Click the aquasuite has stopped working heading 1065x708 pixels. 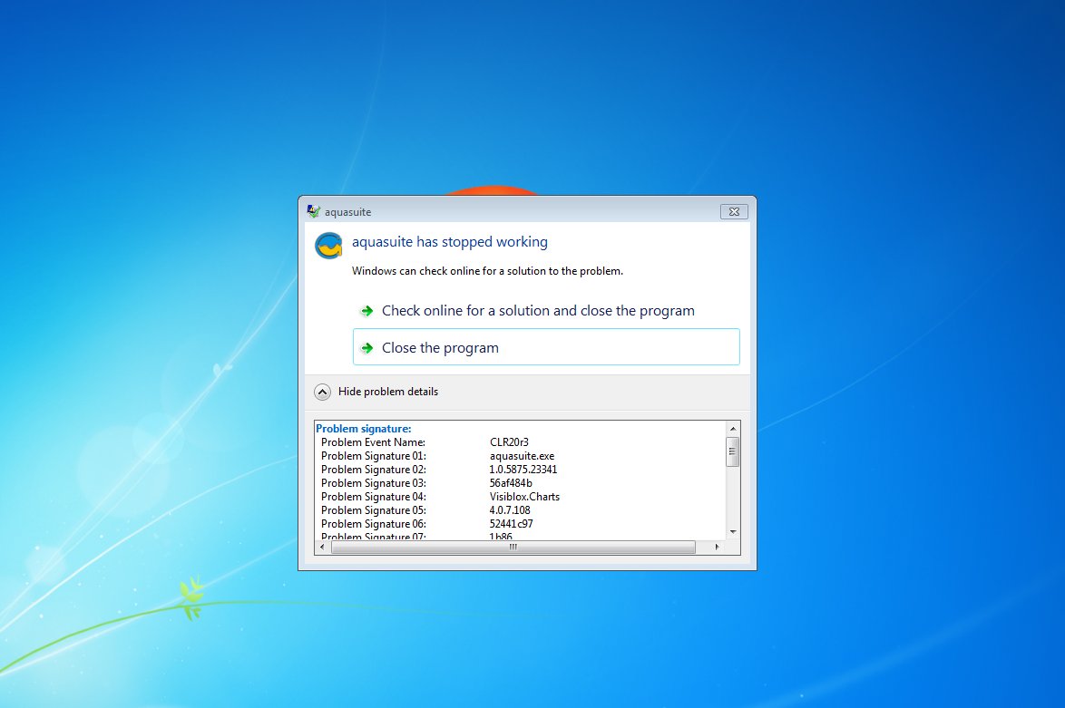coord(450,242)
